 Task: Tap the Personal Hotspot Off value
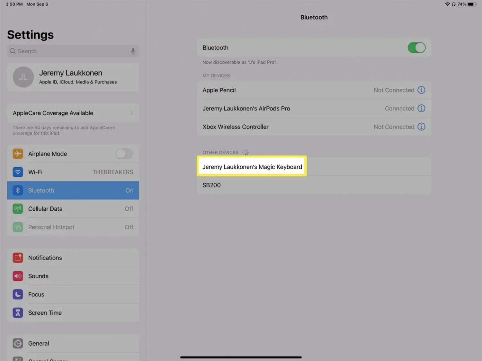(x=129, y=227)
